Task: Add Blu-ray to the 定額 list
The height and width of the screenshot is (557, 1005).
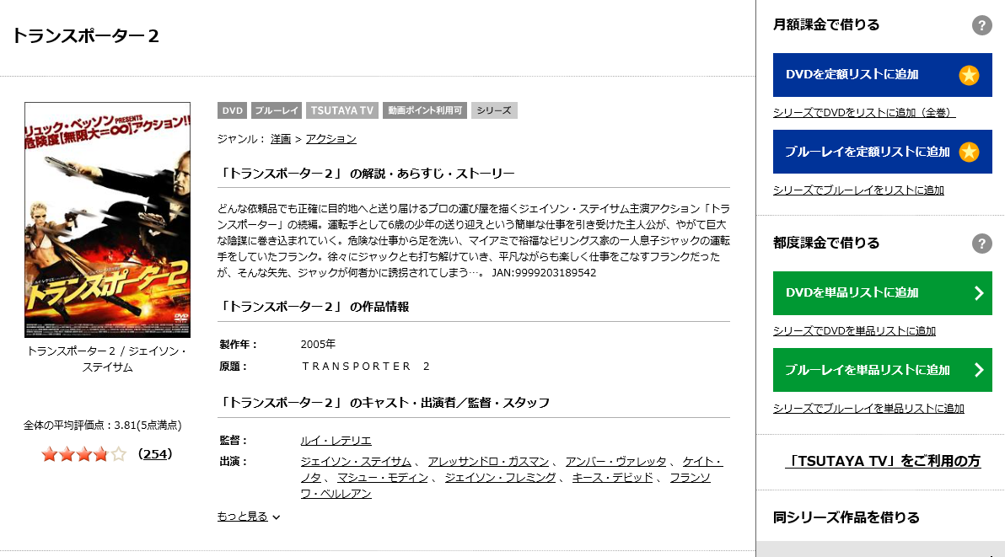Action: coord(882,152)
